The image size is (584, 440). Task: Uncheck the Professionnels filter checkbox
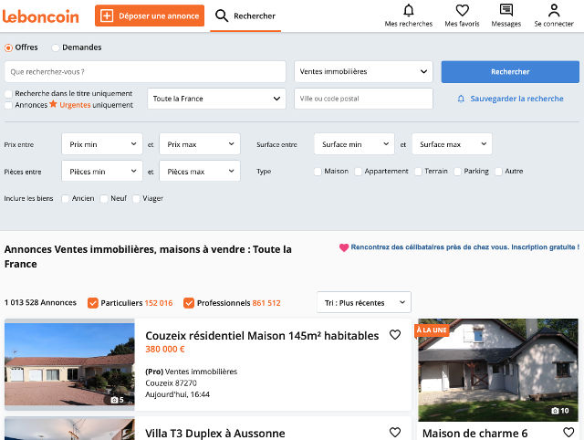tap(189, 303)
